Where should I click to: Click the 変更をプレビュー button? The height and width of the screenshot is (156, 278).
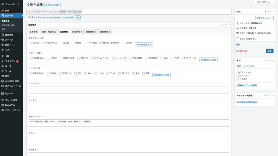click(x=264, y=18)
